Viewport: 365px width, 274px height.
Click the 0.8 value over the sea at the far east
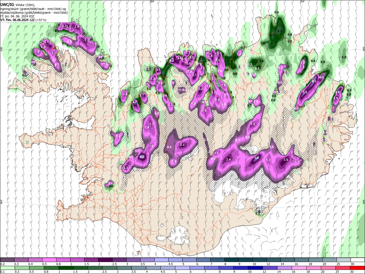(x=344, y=57)
